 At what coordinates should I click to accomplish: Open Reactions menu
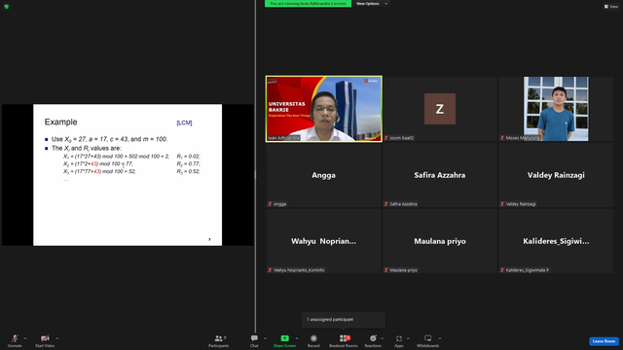(x=373, y=340)
